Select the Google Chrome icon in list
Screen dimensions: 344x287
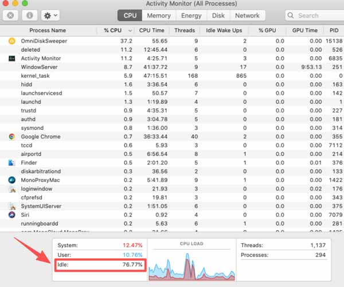[x=12, y=137]
